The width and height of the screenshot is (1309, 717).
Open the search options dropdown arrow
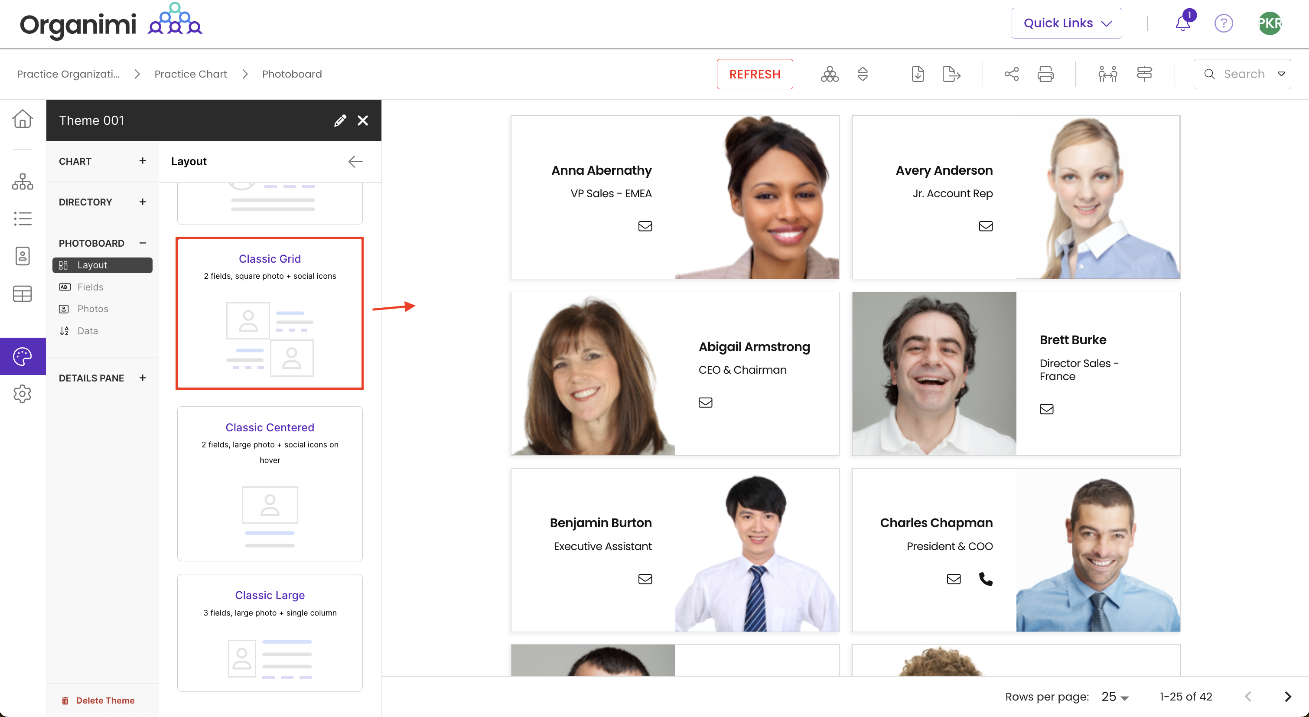[x=1281, y=74]
